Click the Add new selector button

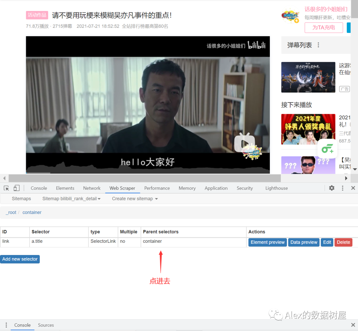pos(20,259)
